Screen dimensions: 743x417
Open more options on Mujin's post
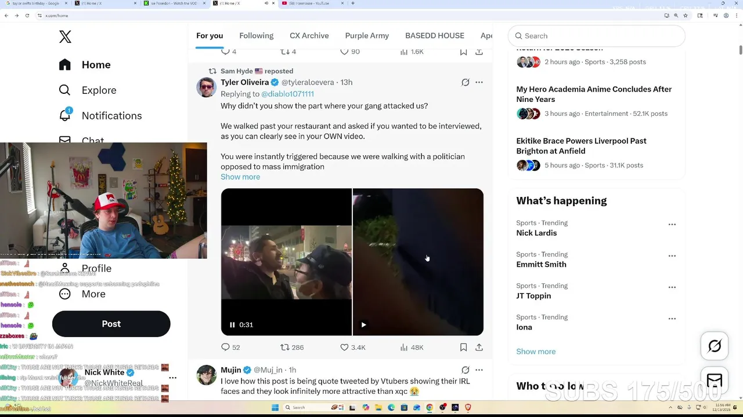479,370
